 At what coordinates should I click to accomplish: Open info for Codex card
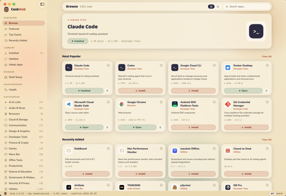pos(161,65)
